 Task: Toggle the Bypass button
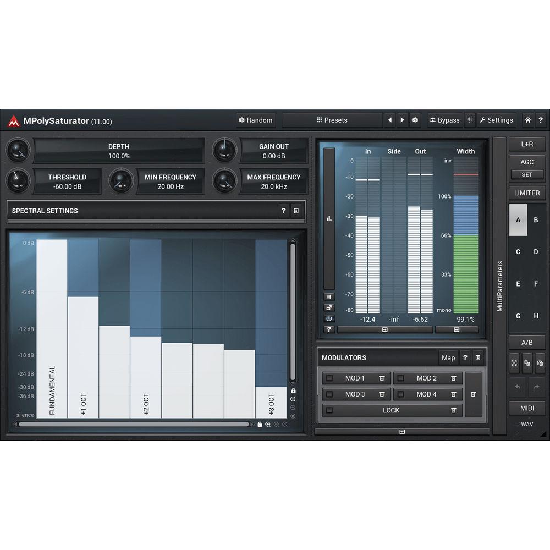coord(444,120)
